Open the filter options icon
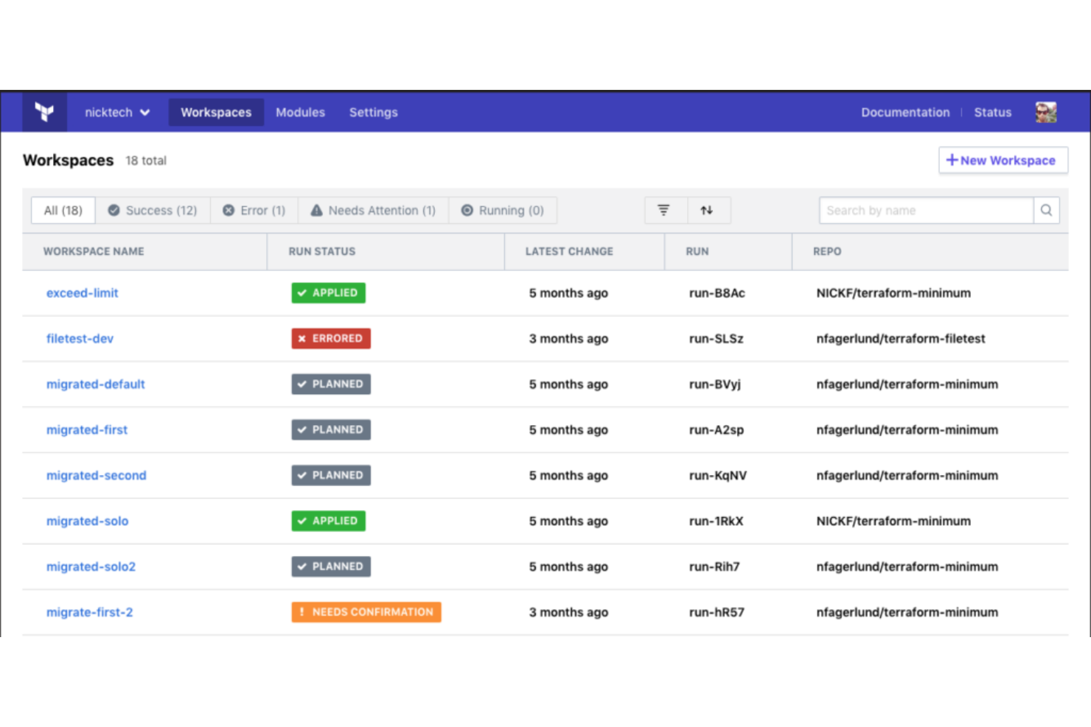 coord(664,210)
